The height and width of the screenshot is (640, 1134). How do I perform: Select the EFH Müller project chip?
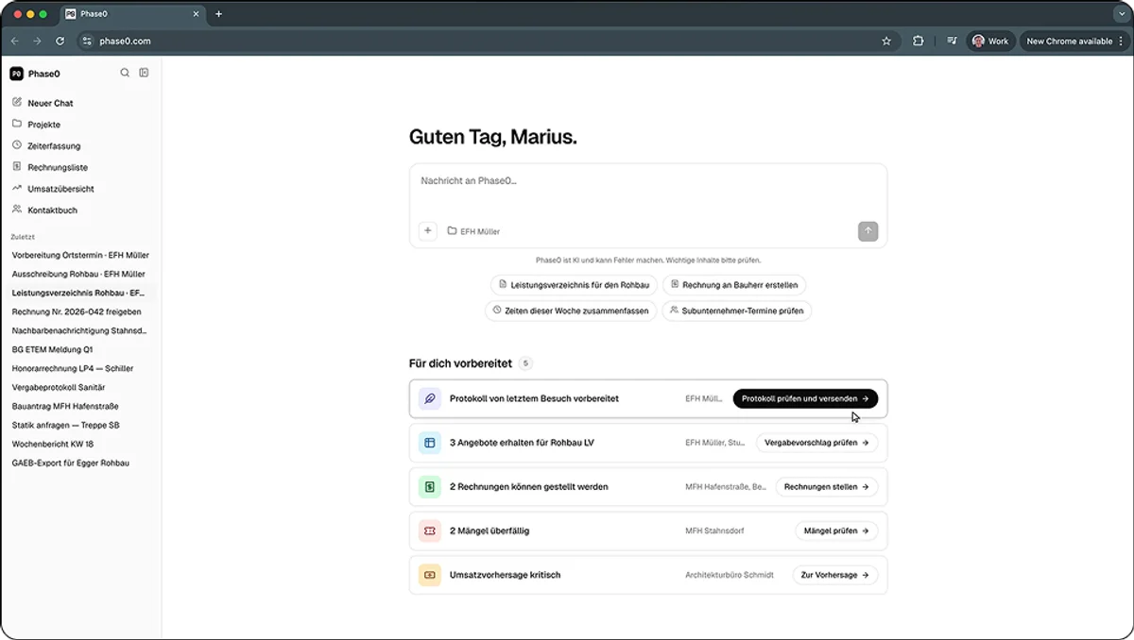(x=473, y=231)
